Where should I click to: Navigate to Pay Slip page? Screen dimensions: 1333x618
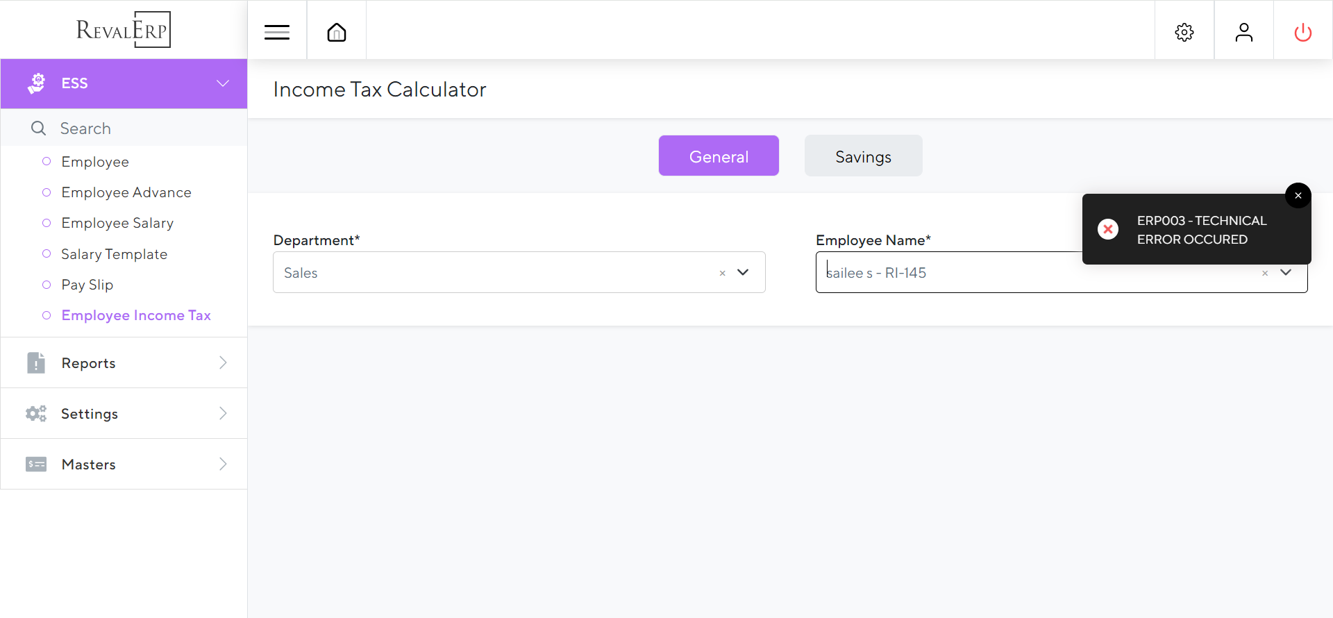[x=87, y=285]
